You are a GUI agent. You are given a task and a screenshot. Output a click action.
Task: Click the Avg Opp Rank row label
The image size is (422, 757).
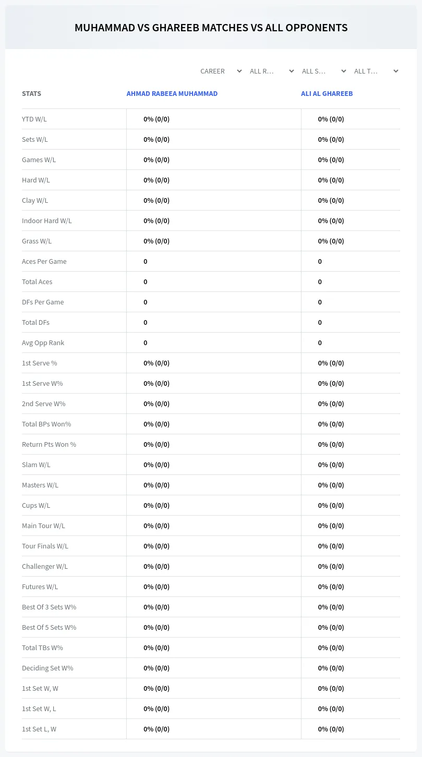[x=43, y=343]
